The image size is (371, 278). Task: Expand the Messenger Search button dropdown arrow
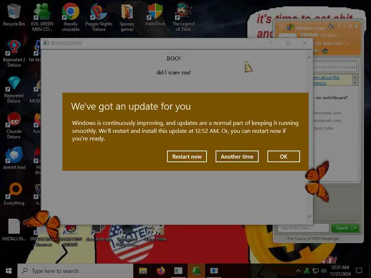(355, 228)
